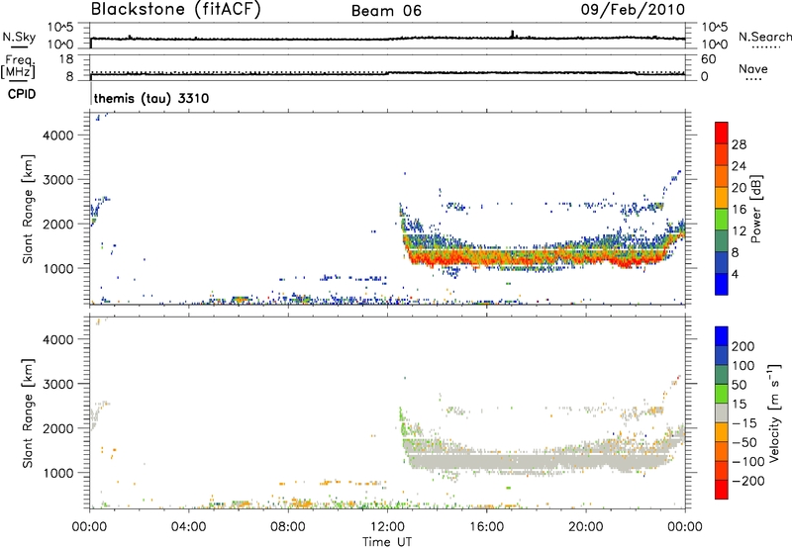Click the -15 label on velocity colorbar

click(x=744, y=423)
